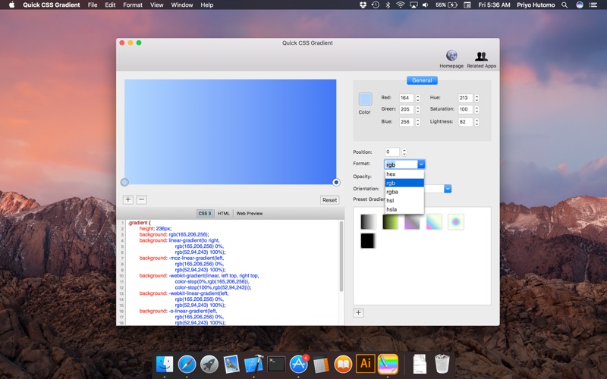607x379 pixels.
Task: Open Adobe Illustrator from the dock
Action: [x=365, y=364]
